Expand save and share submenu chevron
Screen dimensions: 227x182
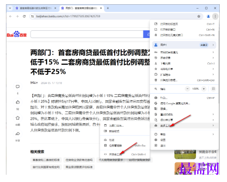tap(213, 120)
